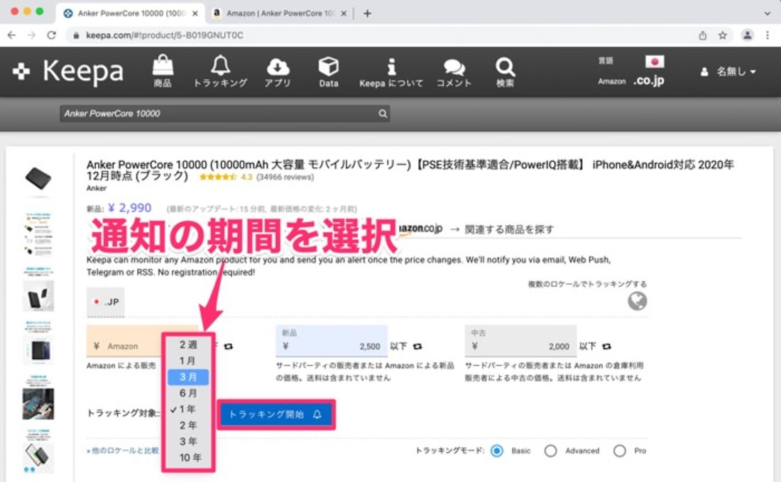
Task: Select the .JP locale tab
Action: [106, 302]
